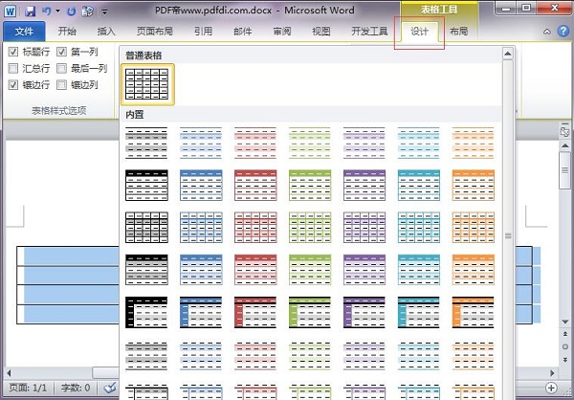Click 页面: 1/1 in status bar

coord(28,388)
